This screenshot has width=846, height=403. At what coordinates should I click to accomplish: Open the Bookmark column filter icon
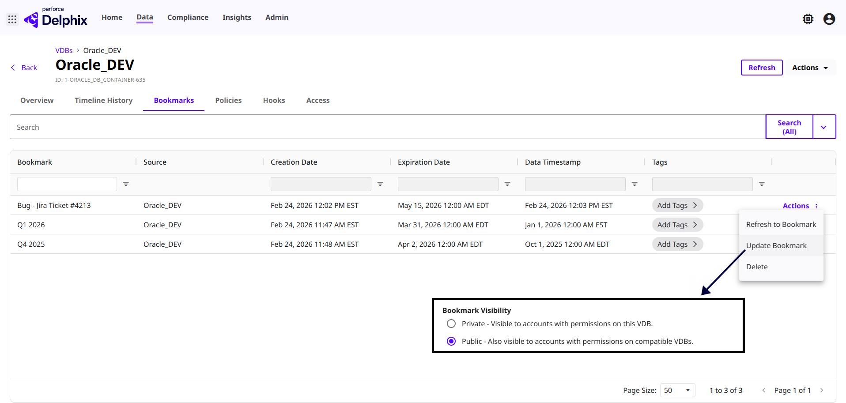click(126, 184)
